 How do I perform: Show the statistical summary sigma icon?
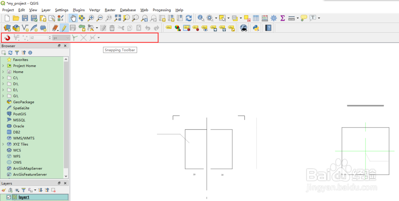pyautogui.click(x=282, y=18)
